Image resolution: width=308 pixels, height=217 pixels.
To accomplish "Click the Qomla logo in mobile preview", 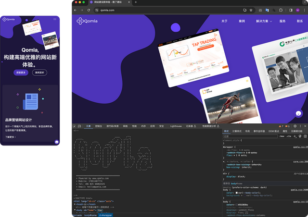I will [x=9, y=19].
